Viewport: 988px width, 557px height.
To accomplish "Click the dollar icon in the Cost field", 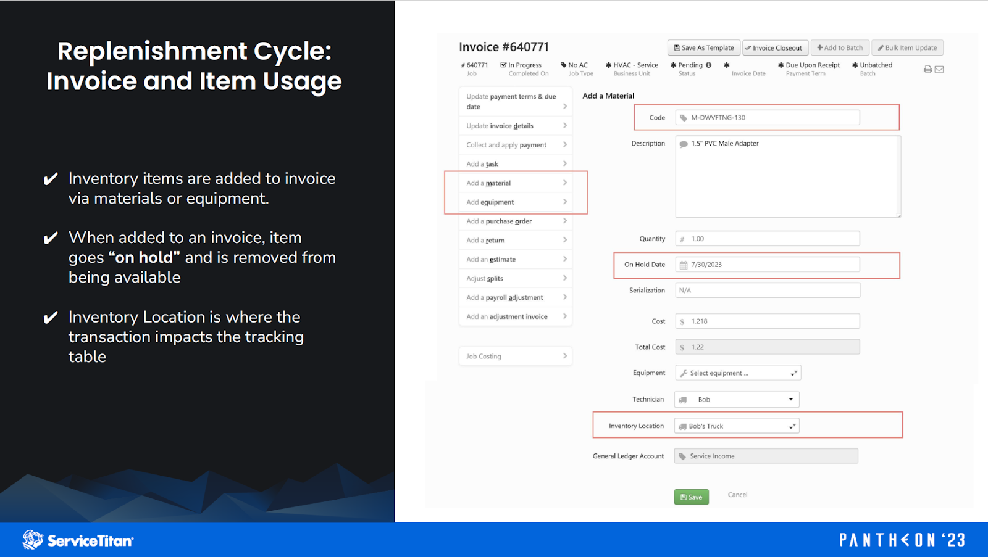I will tap(683, 321).
